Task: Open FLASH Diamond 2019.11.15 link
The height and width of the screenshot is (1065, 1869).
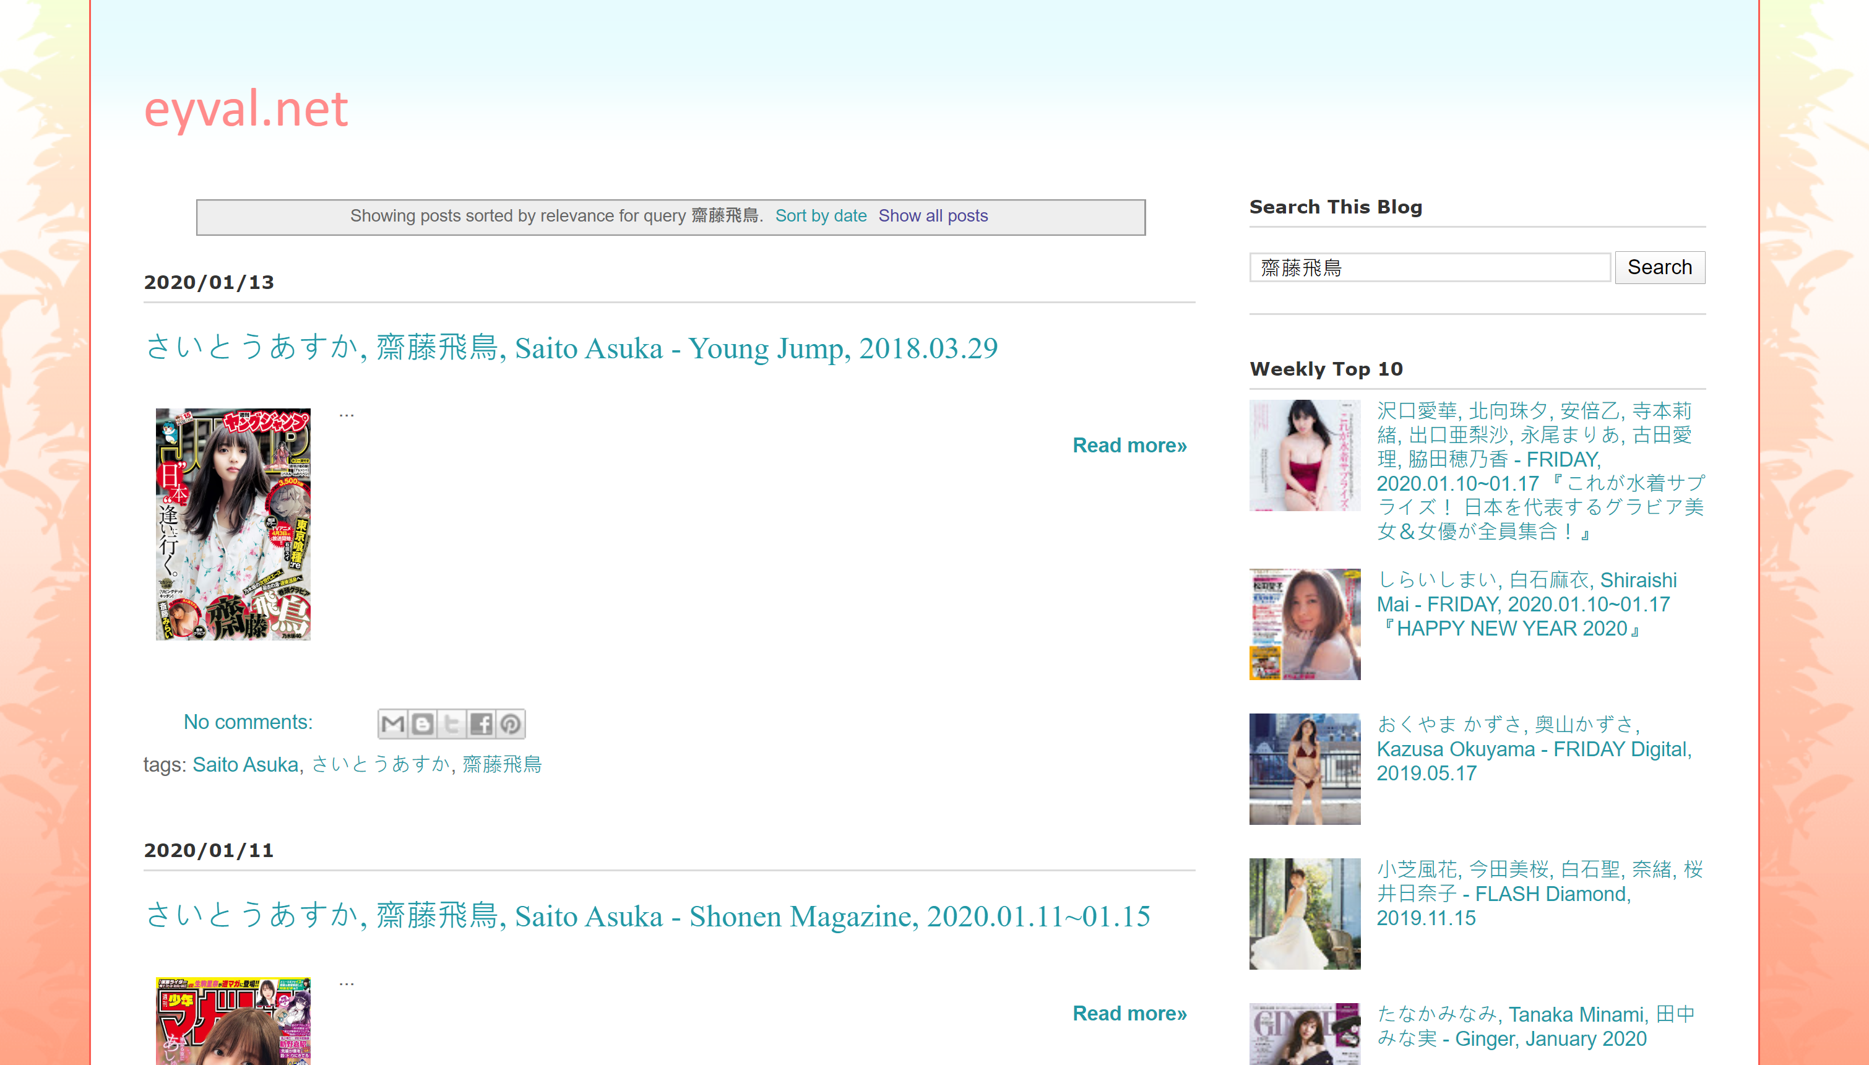Action: point(1540,894)
